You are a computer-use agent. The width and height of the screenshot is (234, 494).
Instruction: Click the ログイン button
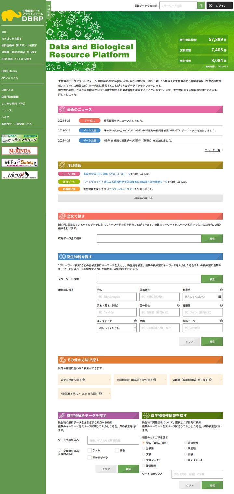(x=220, y=6)
